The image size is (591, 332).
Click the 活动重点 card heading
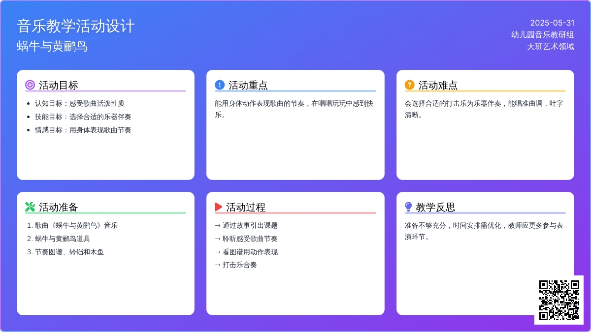pos(248,85)
